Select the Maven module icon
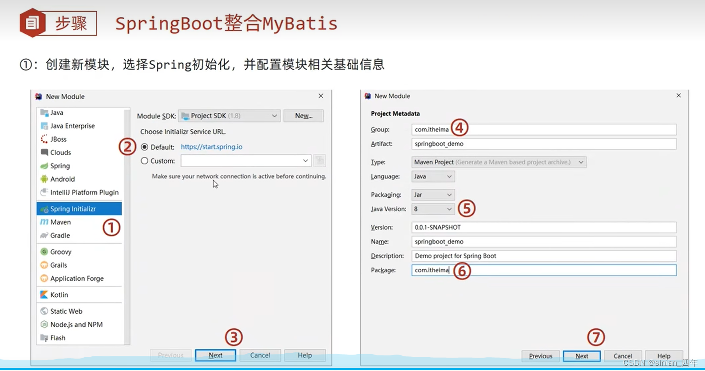This screenshot has width=705, height=371. (x=44, y=223)
